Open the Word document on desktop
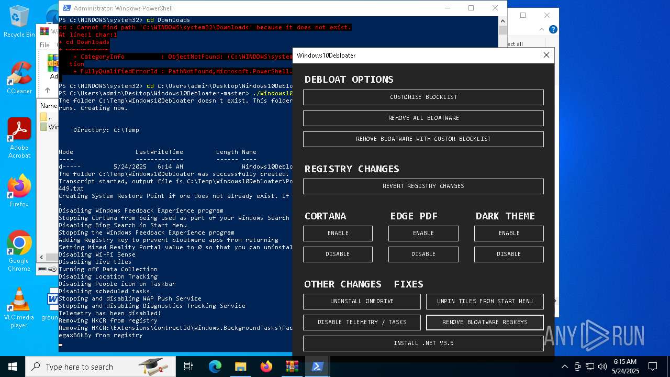670x377 pixels. coord(52,304)
